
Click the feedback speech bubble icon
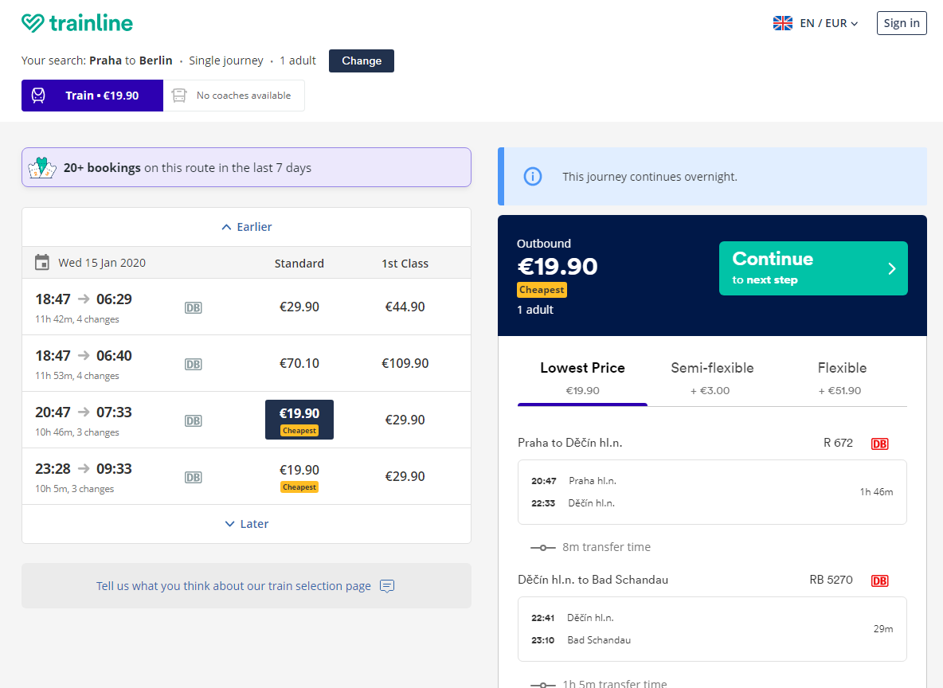coord(387,586)
